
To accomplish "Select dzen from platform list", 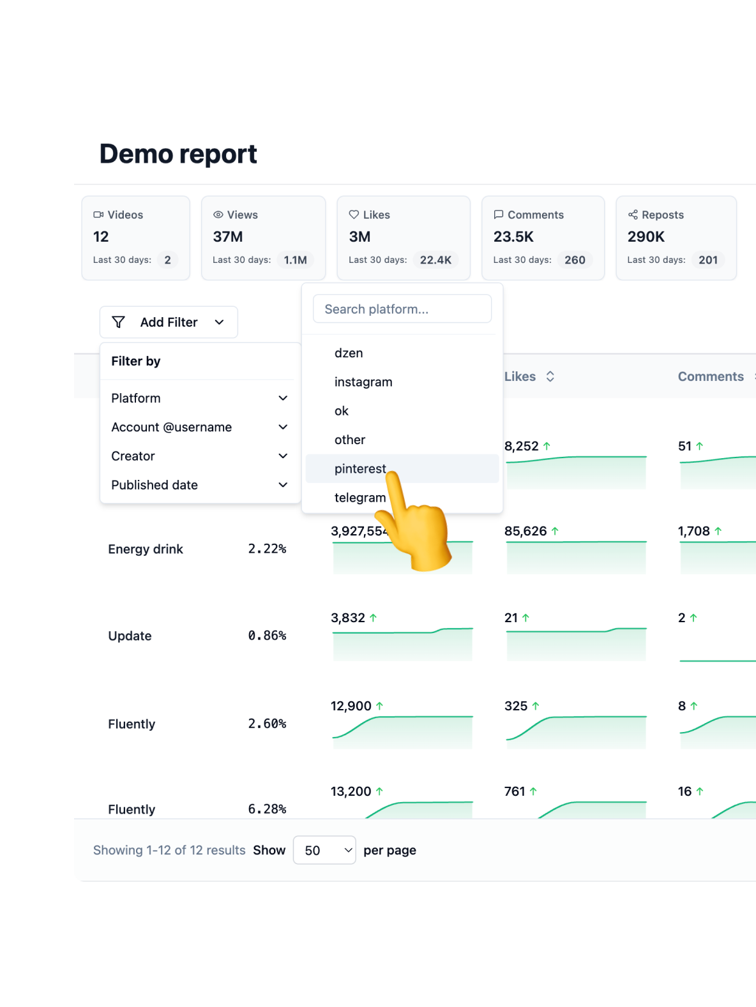I will pos(402,353).
